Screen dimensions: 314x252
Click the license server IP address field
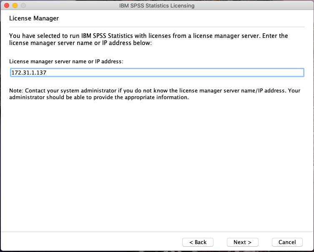pyautogui.click(x=157, y=72)
